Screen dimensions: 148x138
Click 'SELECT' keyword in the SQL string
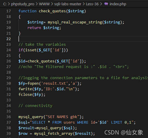click(39, 122)
